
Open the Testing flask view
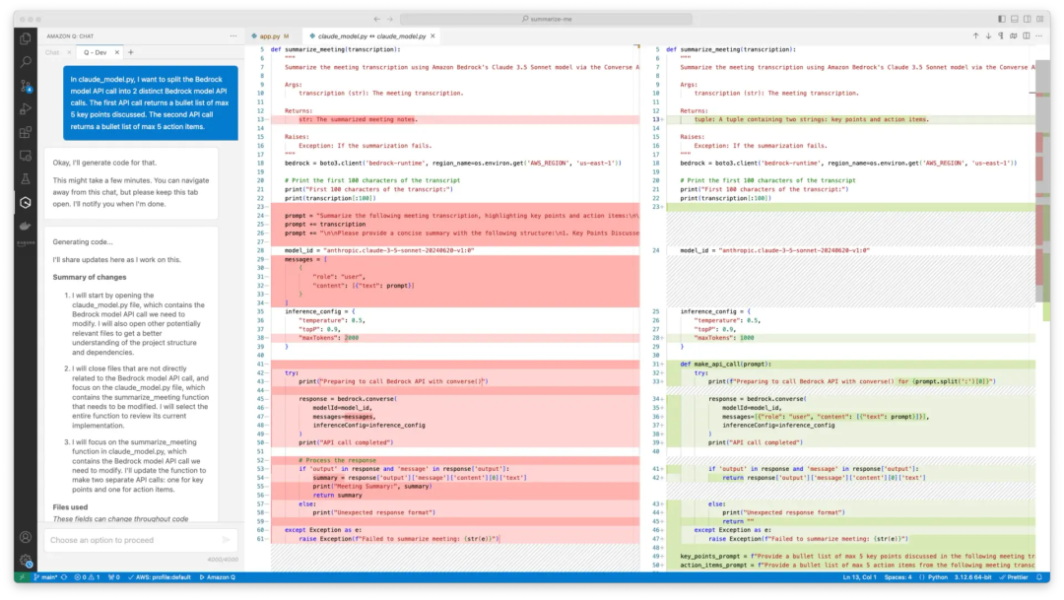[x=26, y=179]
